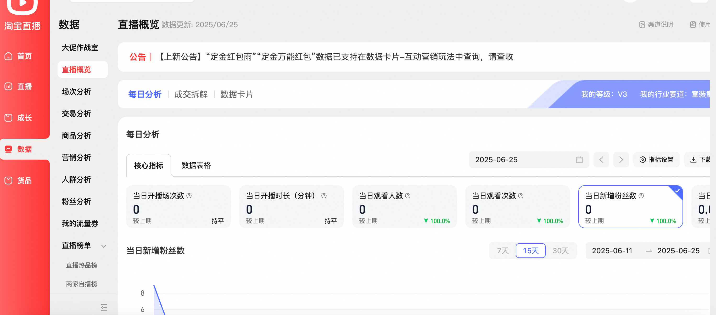Select the 当日观看次数 metric card
The height and width of the screenshot is (315, 716).
518,207
